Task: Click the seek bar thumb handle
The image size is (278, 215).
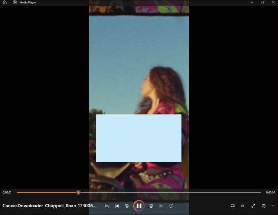Action: 78,192
